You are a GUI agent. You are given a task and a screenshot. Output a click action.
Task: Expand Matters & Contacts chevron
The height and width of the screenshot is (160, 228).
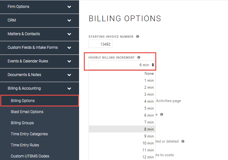(x=69, y=34)
